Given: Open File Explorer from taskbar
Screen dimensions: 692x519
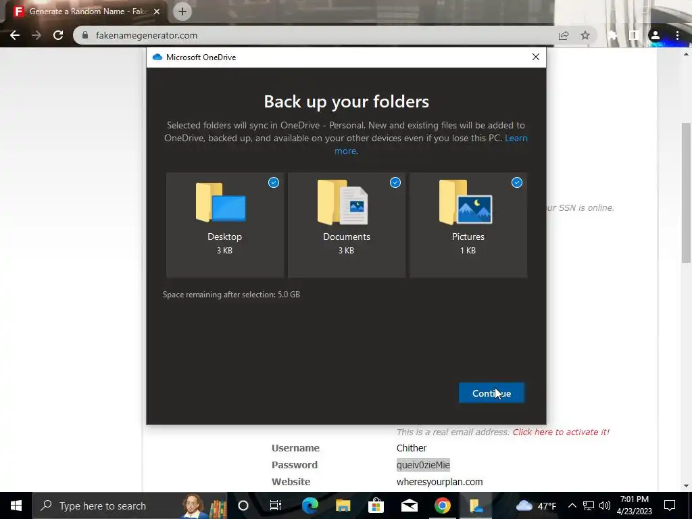Looking at the screenshot, I should 343,505.
